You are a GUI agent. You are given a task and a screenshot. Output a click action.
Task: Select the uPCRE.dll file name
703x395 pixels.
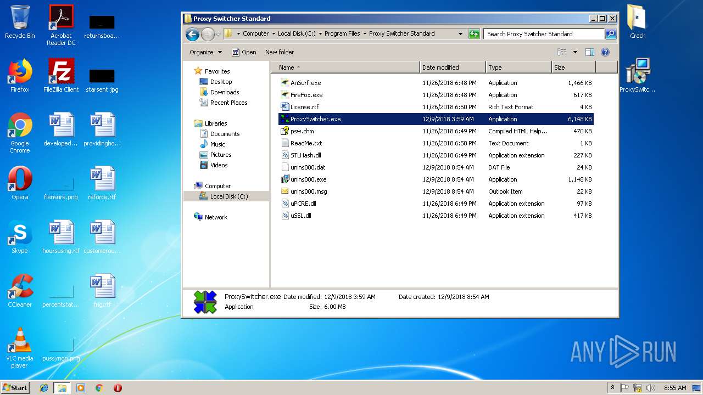(x=303, y=204)
